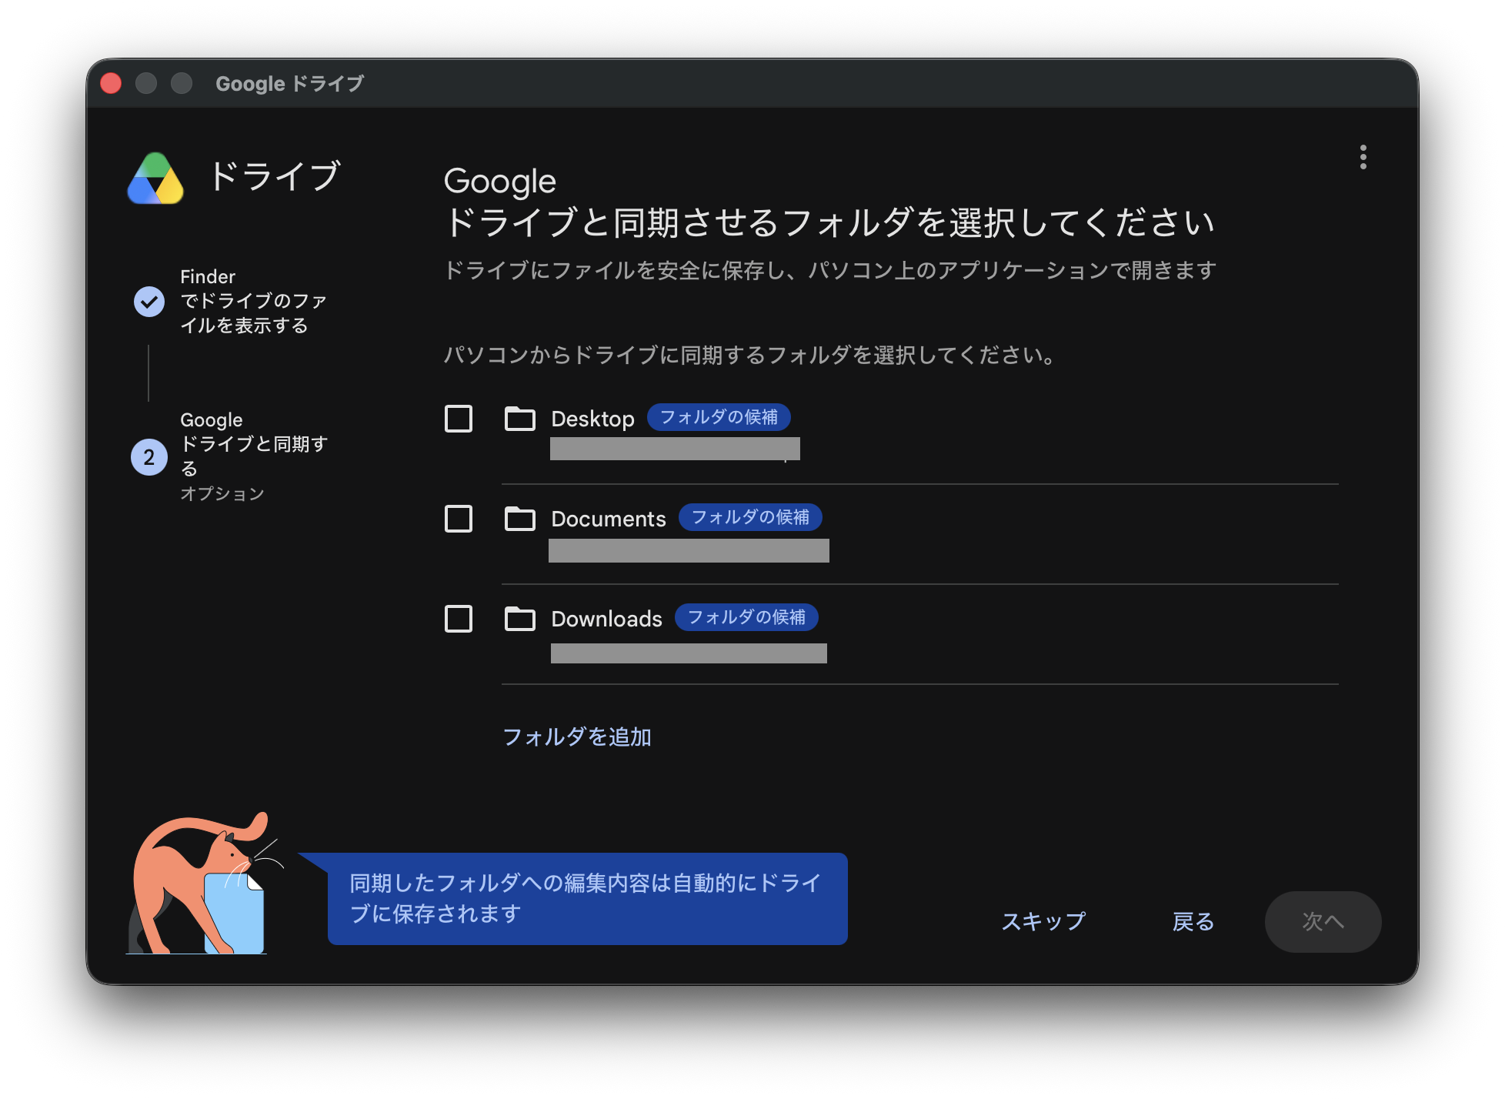The height and width of the screenshot is (1099, 1505).
Task: Click フォルダの候補 badge next to Desktop
Action: [719, 417]
